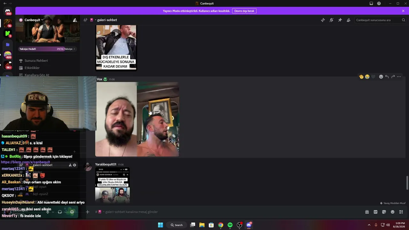Screen dimensions: 409x230
Task: Open Spotify from the taskbar
Action: 230,225
